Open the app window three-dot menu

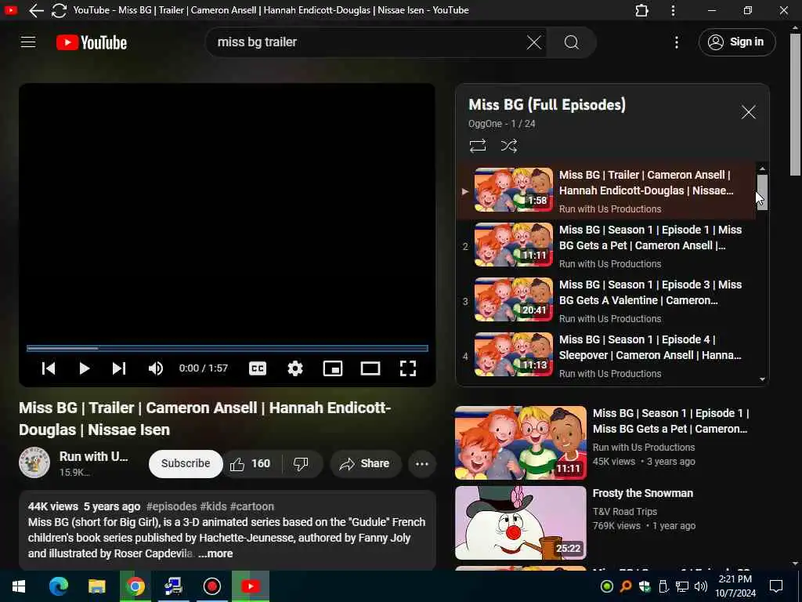pos(673,10)
